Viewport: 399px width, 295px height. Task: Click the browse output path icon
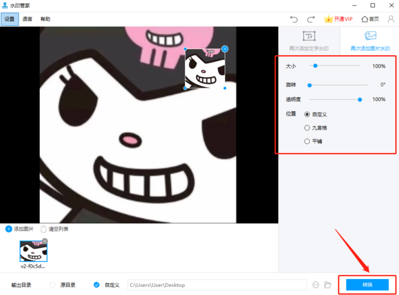[x=315, y=285]
